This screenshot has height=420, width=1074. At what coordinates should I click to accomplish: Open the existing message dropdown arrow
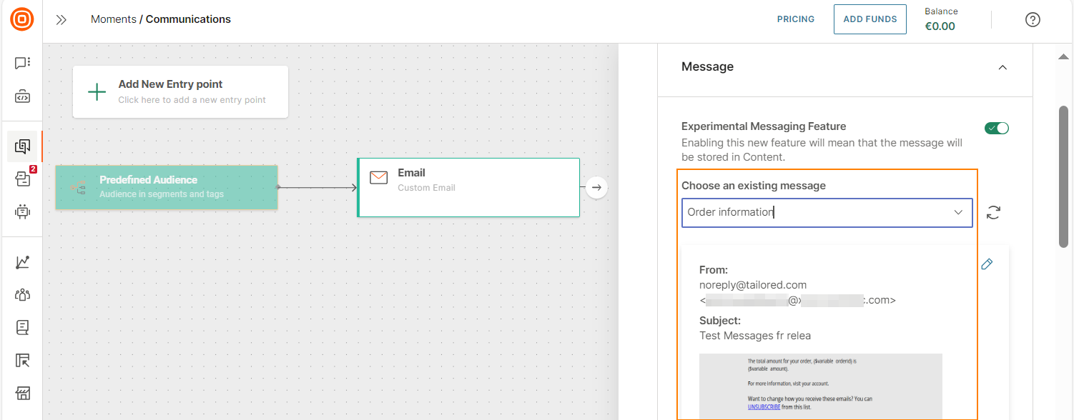tap(958, 212)
